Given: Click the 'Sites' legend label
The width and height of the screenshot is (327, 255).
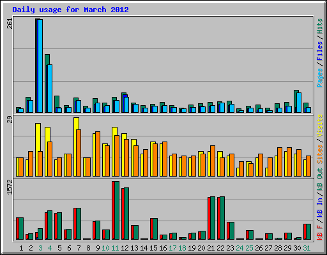Looking at the screenshot, I should click(x=319, y=154).
